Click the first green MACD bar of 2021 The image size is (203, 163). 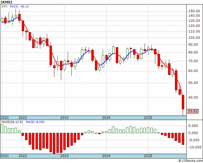click(2, 129)
